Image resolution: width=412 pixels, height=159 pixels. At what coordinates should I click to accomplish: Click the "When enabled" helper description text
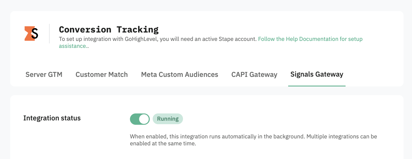[253, 140]
